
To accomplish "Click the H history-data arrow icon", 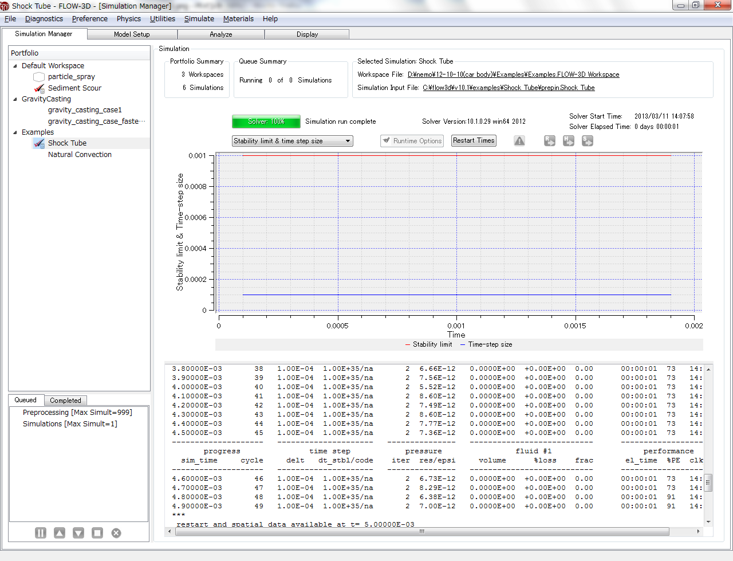I will (569, 140).
